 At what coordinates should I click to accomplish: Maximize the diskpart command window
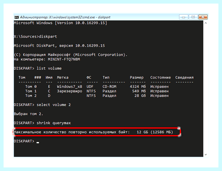pyautogui.click(x=193, y=17)
